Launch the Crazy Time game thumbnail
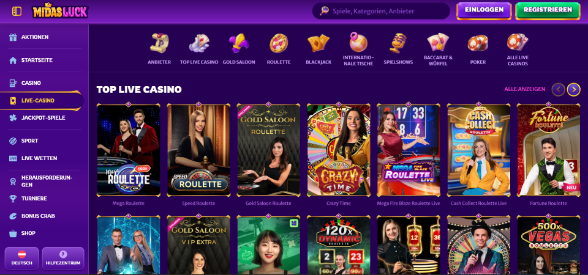 tap(339, 150)
